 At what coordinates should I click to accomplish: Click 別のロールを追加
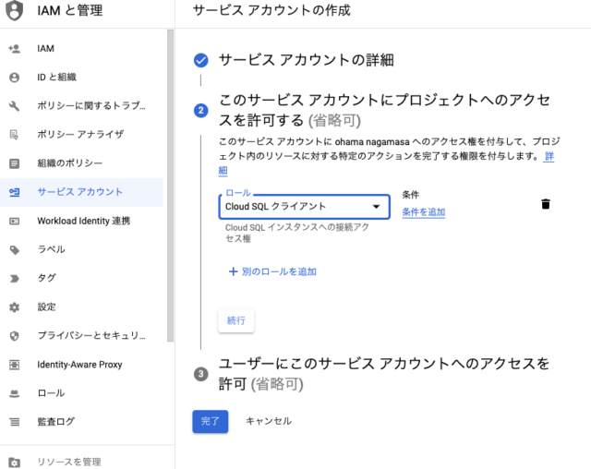pyautogui.click(x=272, y=271)
